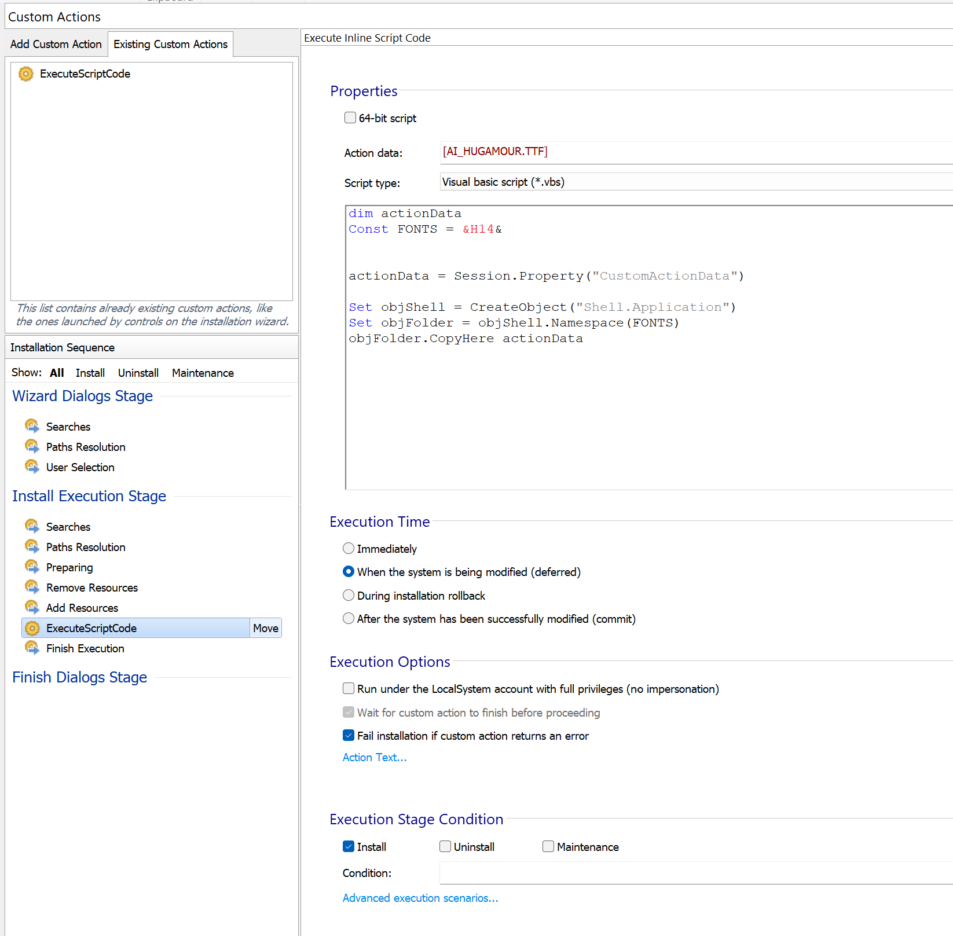Click the Add Resources sequence icon

(x=32, y=607)
